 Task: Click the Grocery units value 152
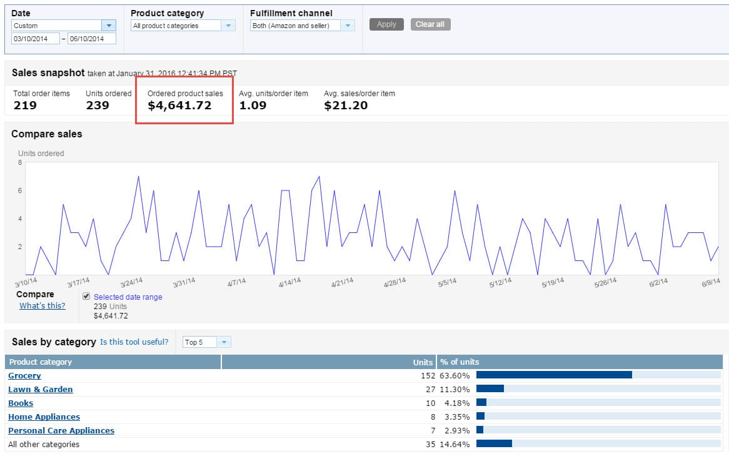coord(428,376)
